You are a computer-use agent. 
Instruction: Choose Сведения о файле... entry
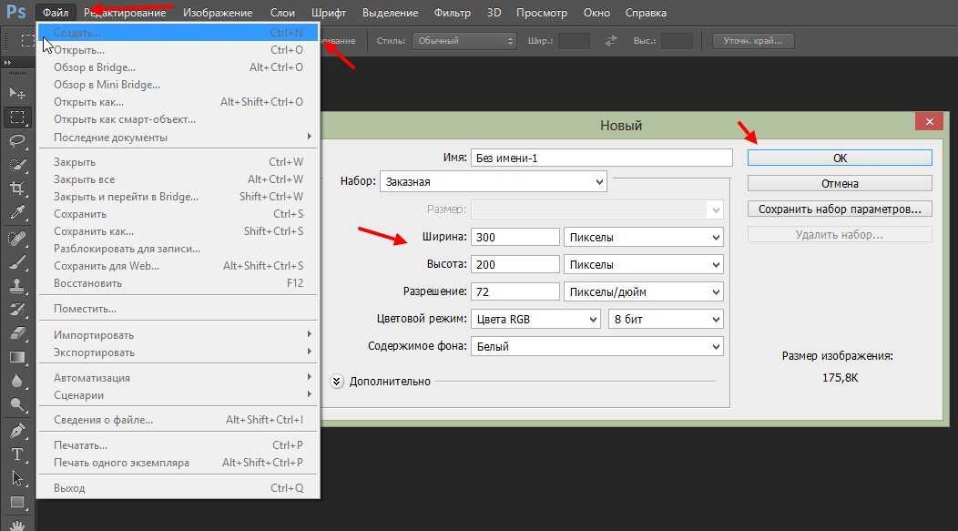tap(178, 420)
